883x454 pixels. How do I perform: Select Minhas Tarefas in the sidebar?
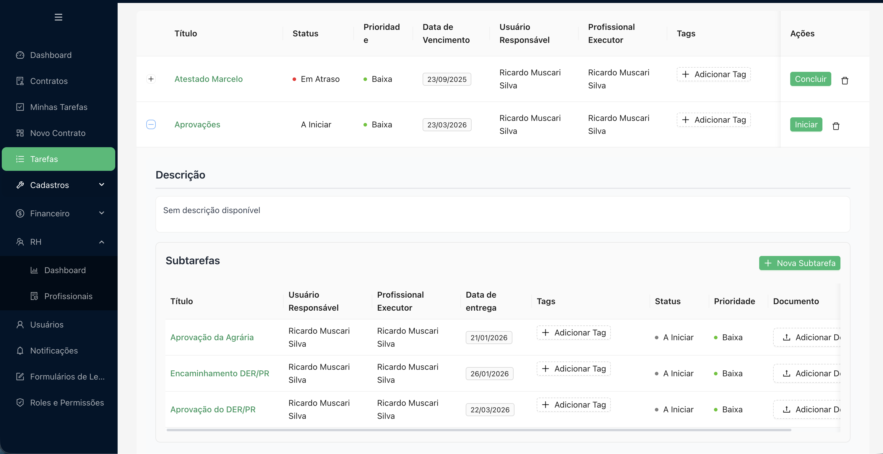tap(59, 107)
